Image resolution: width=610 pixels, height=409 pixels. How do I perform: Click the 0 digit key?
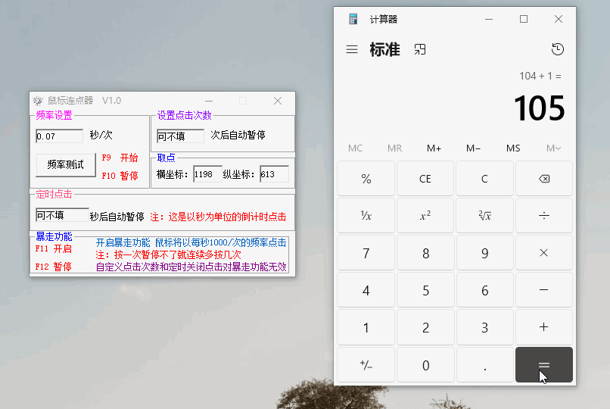click(425, 364)
